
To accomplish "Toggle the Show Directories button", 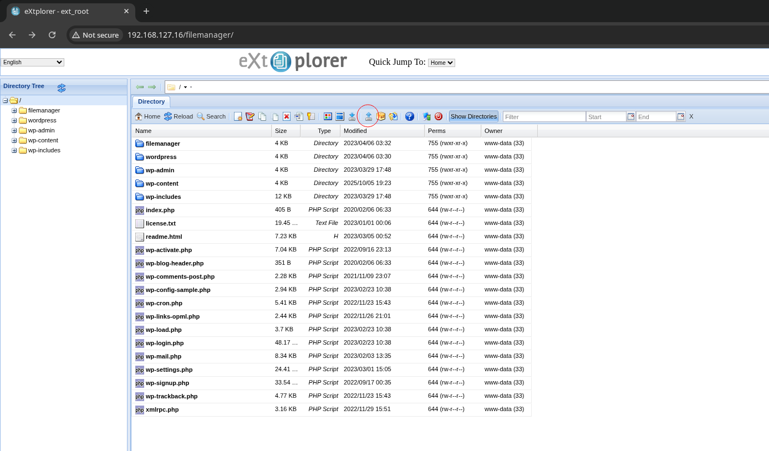I will [x=473, y=116].
